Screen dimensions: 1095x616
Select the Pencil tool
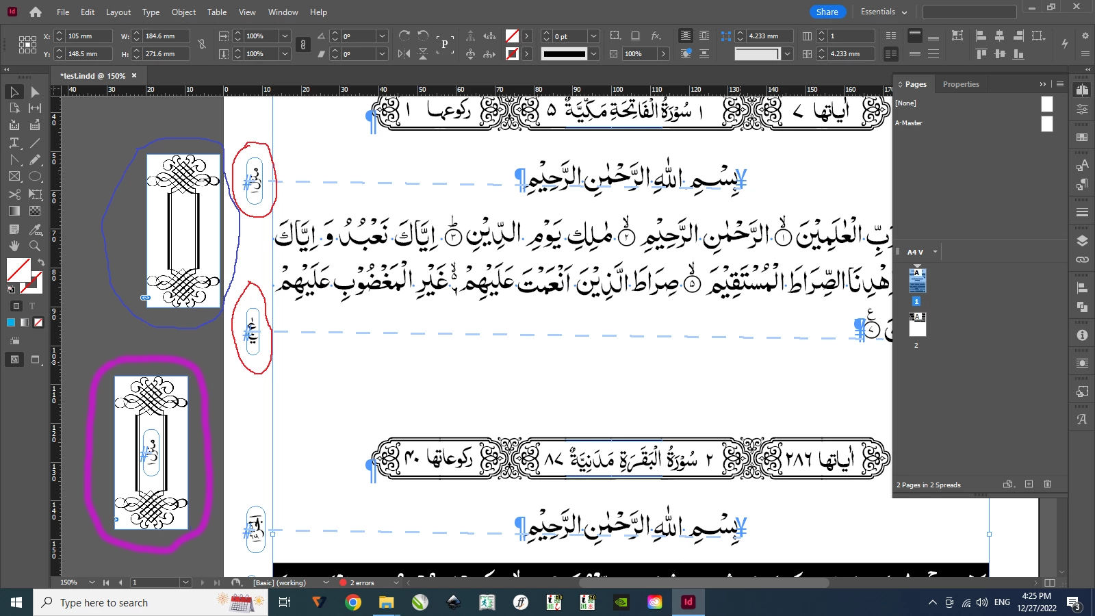[x=35, y=159]
